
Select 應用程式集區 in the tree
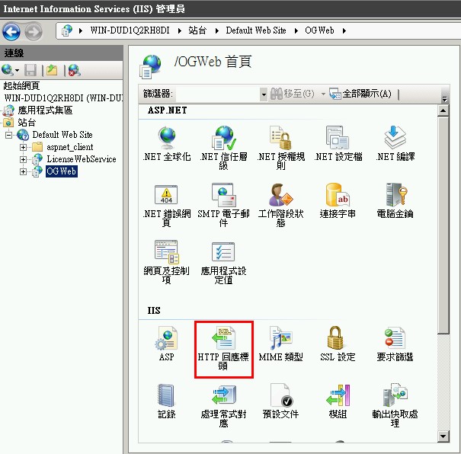click(x=45, y=110)
